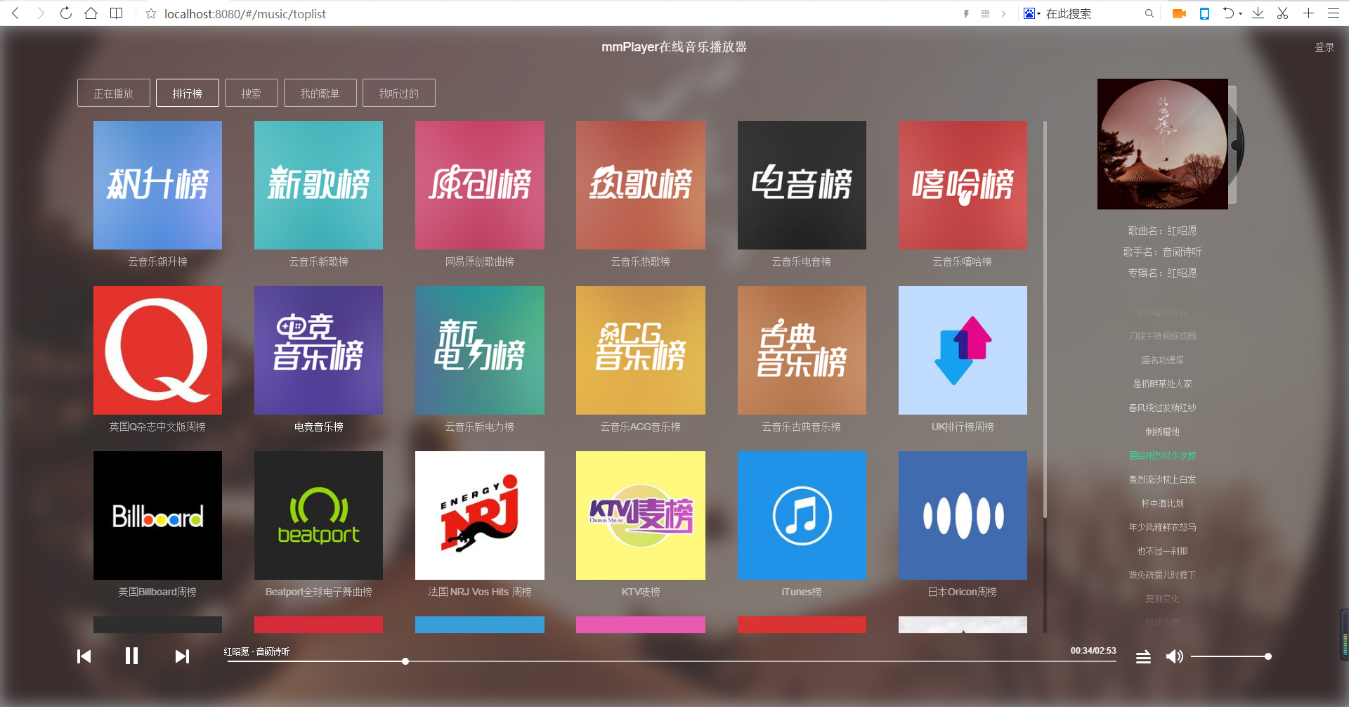The image size is (1349, 707).
Task: Change the playback order mode icon
Action: tap(1143, 656)
